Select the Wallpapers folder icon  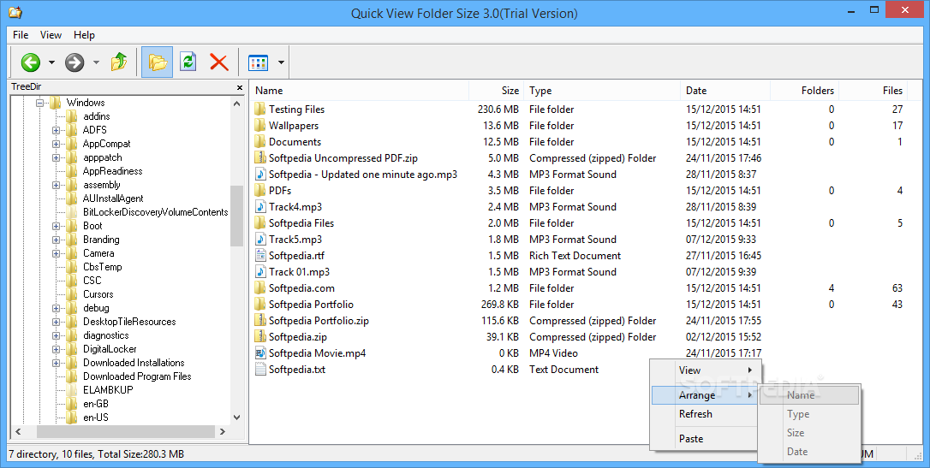pyautogui.click(x=259, y=126)
